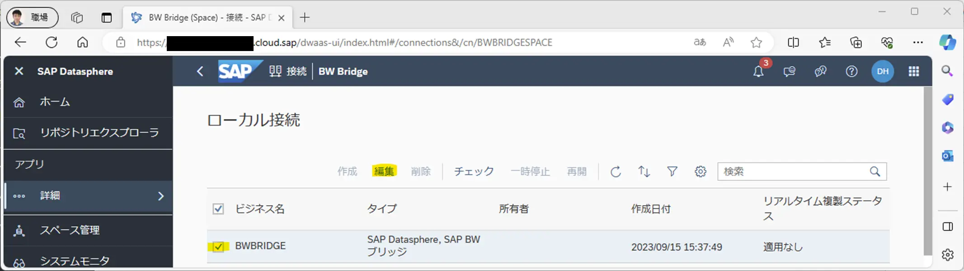This screenshot has height=271, width=964.
Task: Open split screen icon in browser toolbar
Action: [793, 42]
